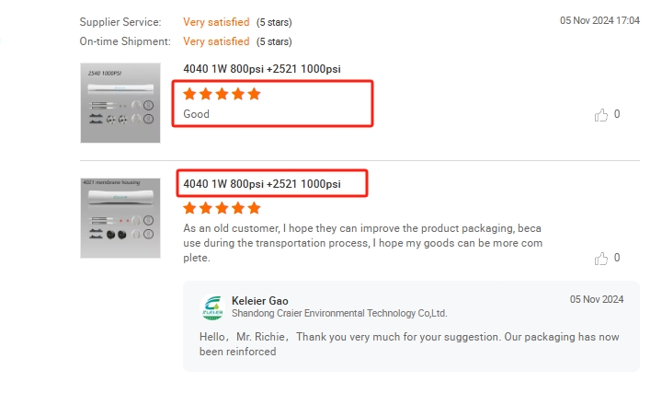Open product title above the "Good" review
The image size is (662, 393).
262,69
